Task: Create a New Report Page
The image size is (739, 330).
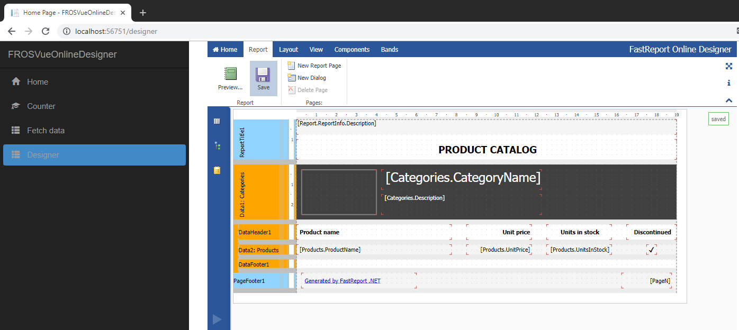Action: (x=314, y=66)
